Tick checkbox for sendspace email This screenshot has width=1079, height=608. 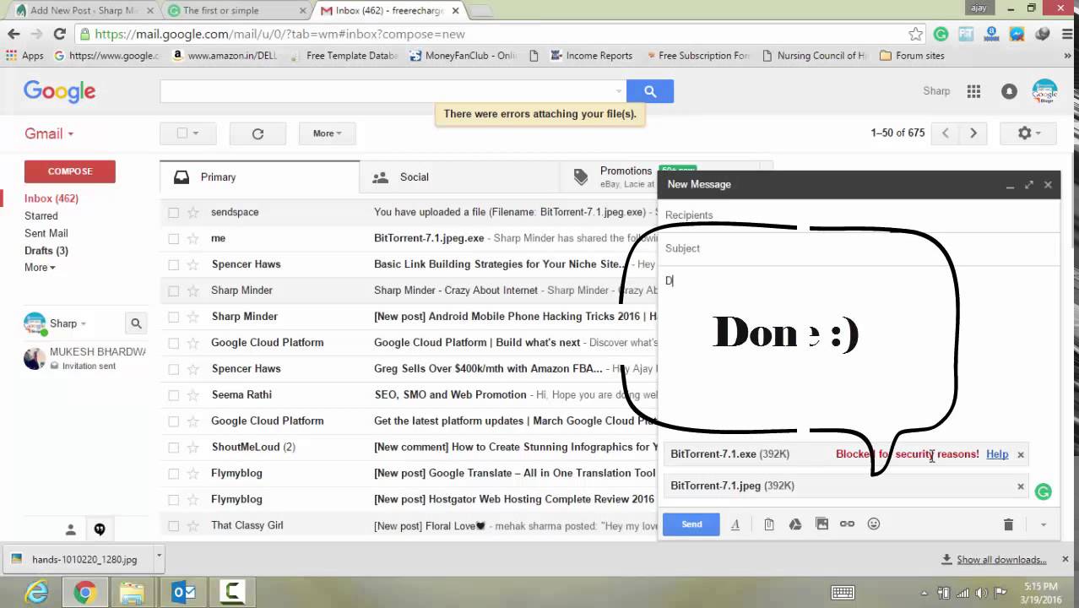[x=173, y=212]
